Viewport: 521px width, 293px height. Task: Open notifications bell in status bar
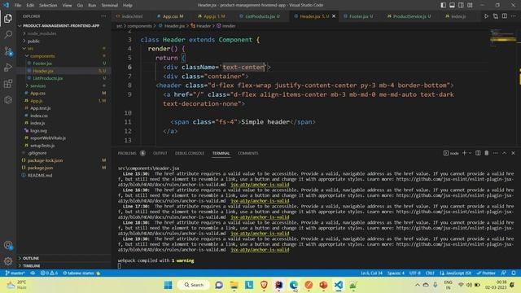coord(514,273)
